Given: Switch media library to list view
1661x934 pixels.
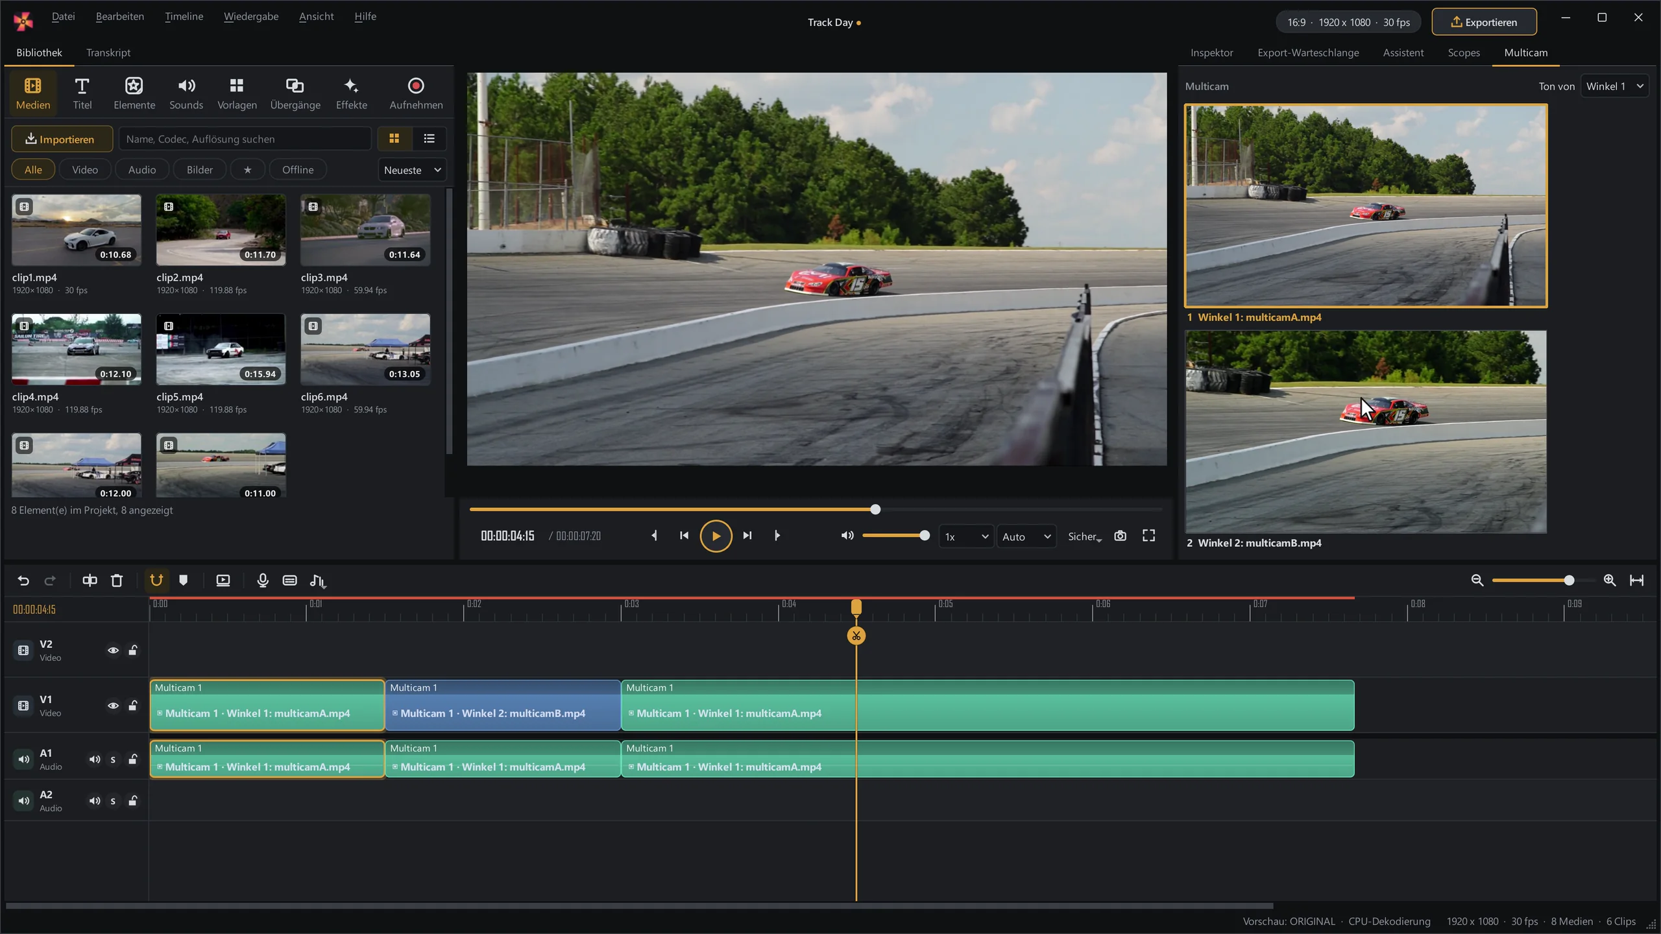Looking at the screenshot, I should coord(429,139).
